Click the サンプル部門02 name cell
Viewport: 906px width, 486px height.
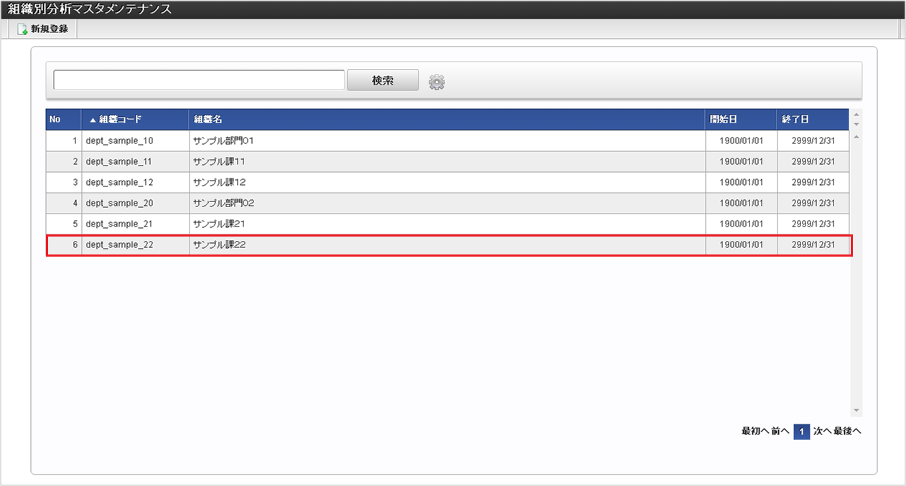447,203
